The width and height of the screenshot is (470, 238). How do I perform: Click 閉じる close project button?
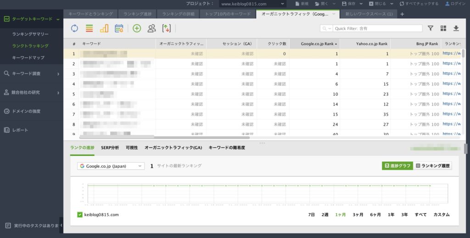377,4
